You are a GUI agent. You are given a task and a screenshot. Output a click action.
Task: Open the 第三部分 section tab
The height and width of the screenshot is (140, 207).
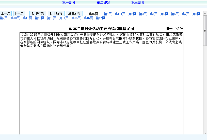click(x=138, y=3)
